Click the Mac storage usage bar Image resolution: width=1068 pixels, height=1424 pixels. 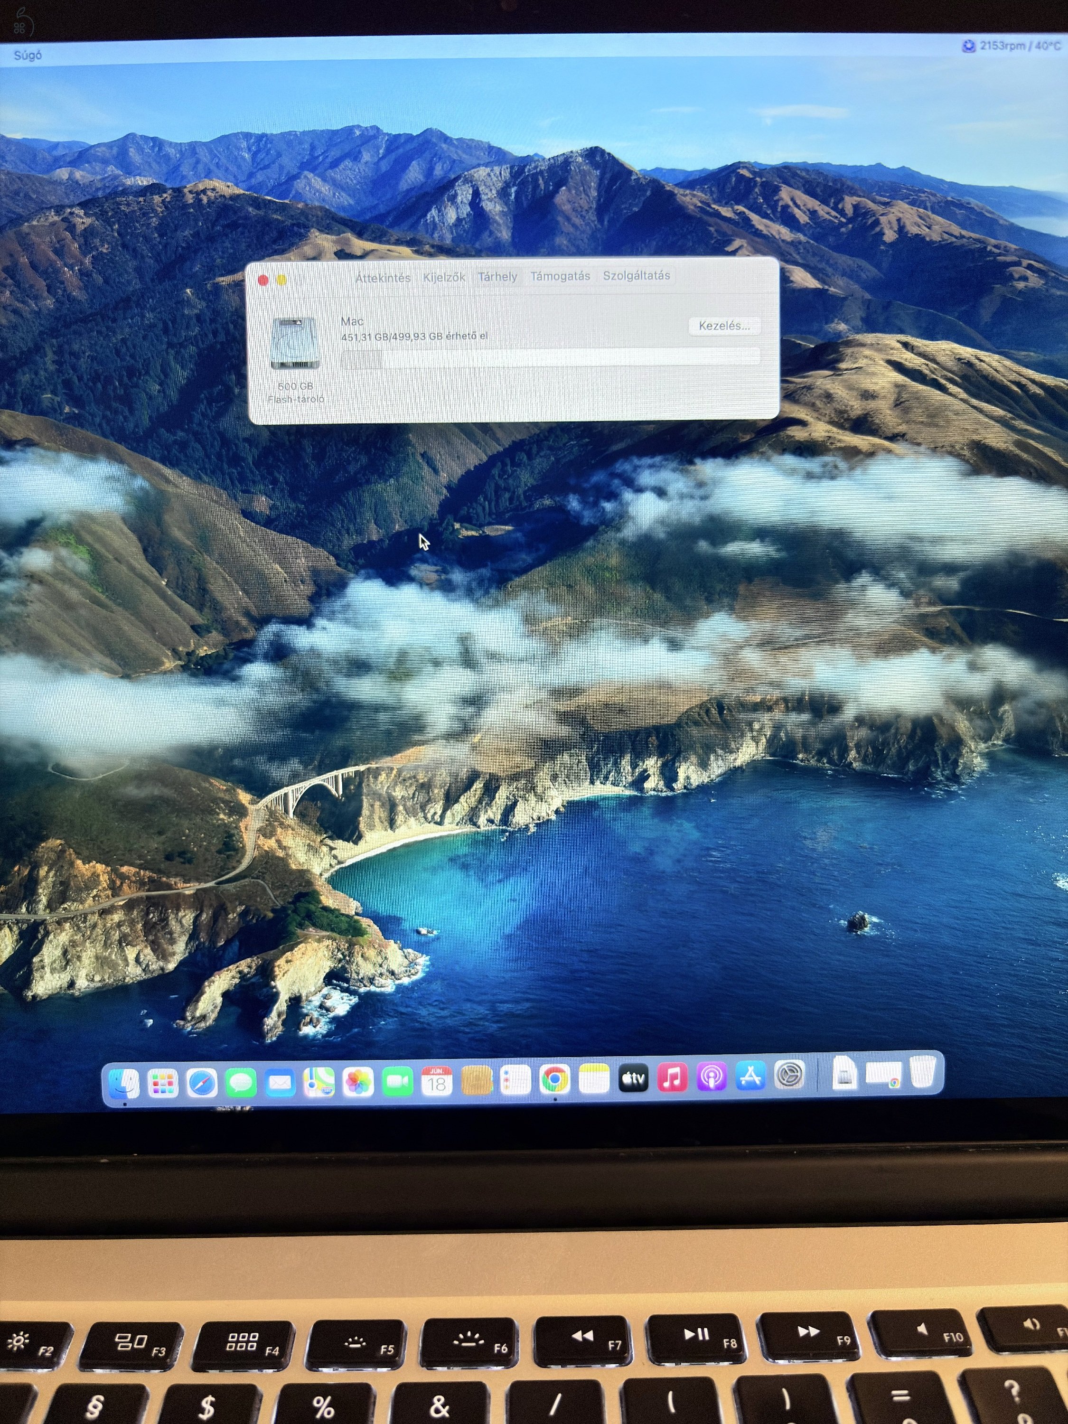(550, 358)
